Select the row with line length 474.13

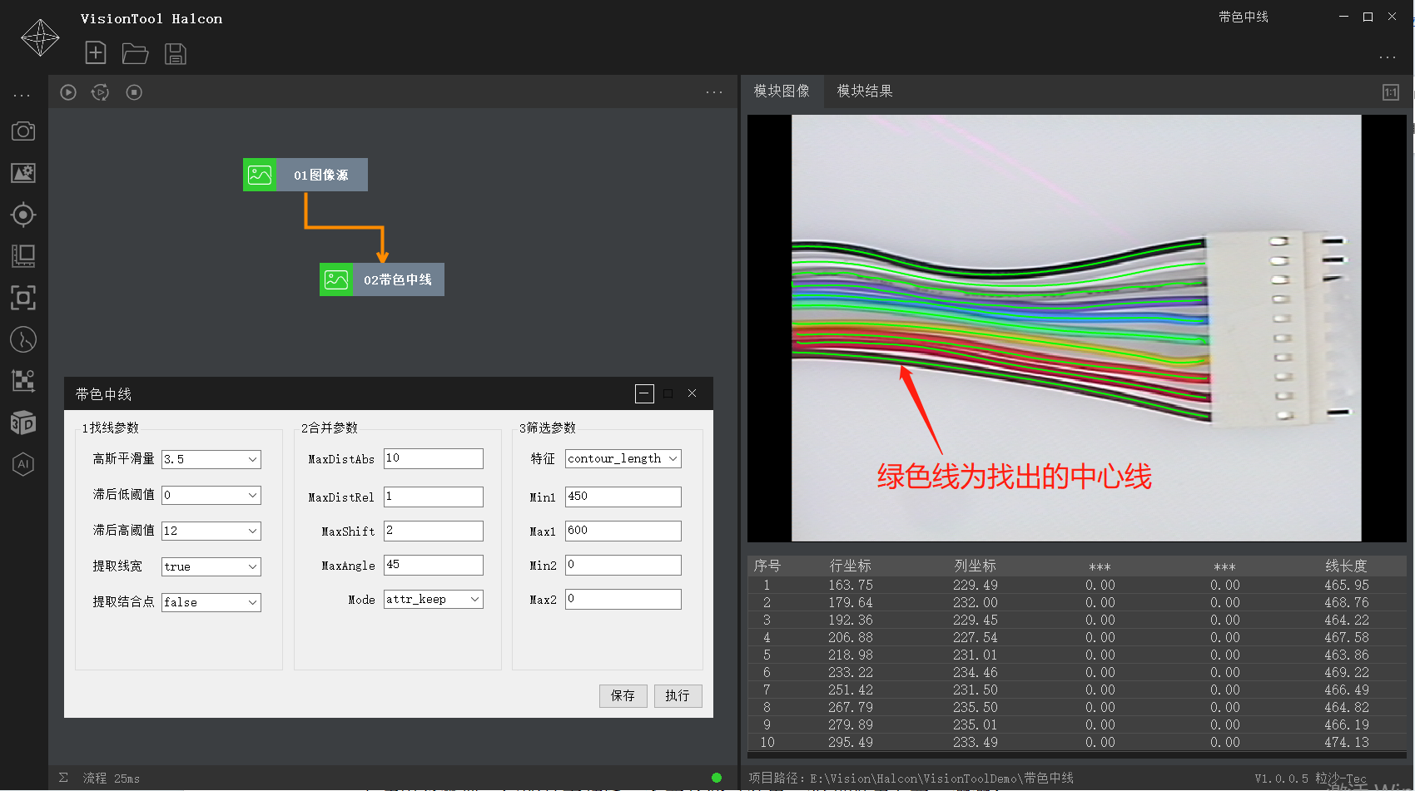[1077, 743]
